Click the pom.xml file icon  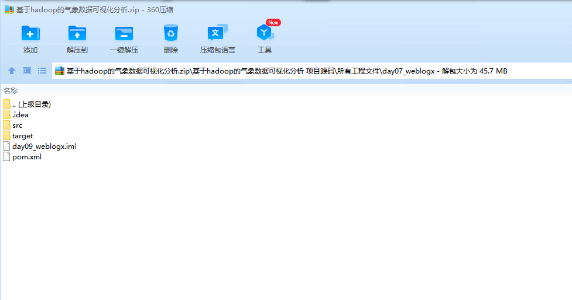(x=6, y=157)
